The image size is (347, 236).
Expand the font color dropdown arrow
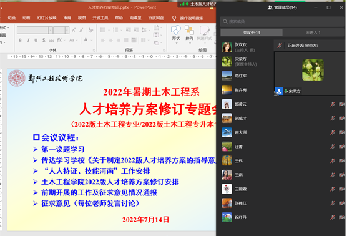point(91,41)
